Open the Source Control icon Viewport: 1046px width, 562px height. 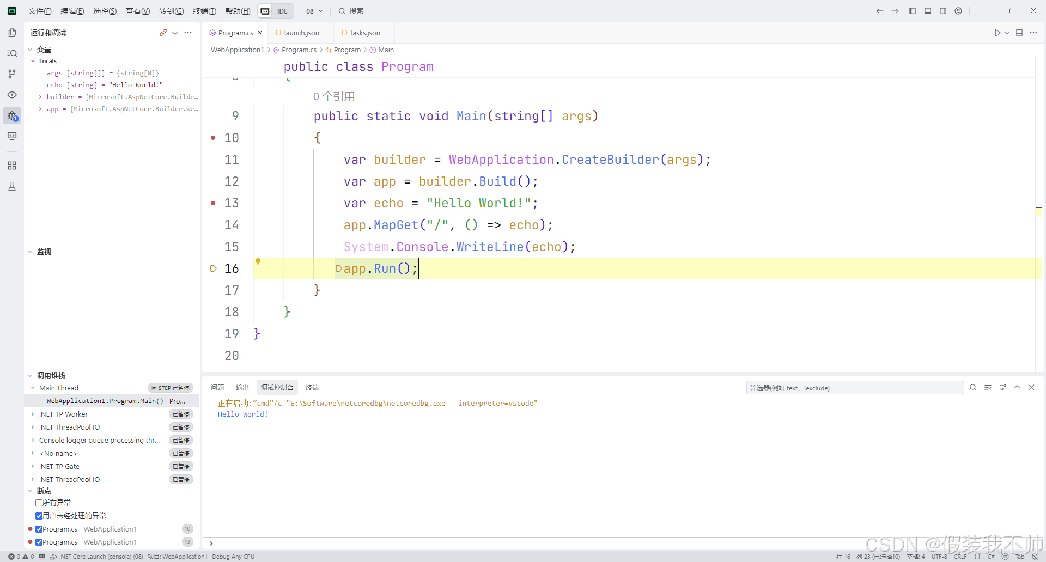[x=12, y=74]
